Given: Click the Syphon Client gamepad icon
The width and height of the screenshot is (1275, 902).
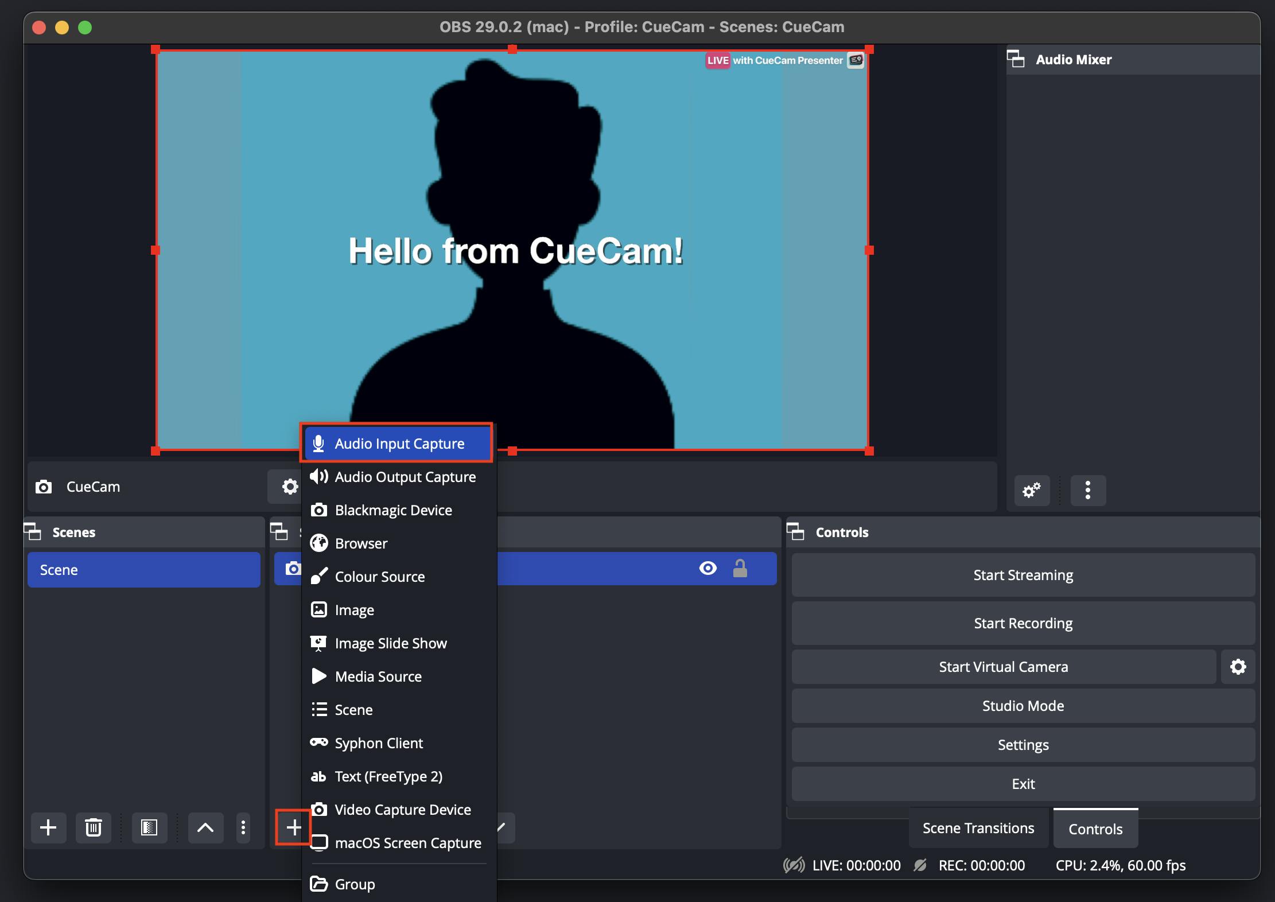Looking at the screenshot, I should pos(318,742).
